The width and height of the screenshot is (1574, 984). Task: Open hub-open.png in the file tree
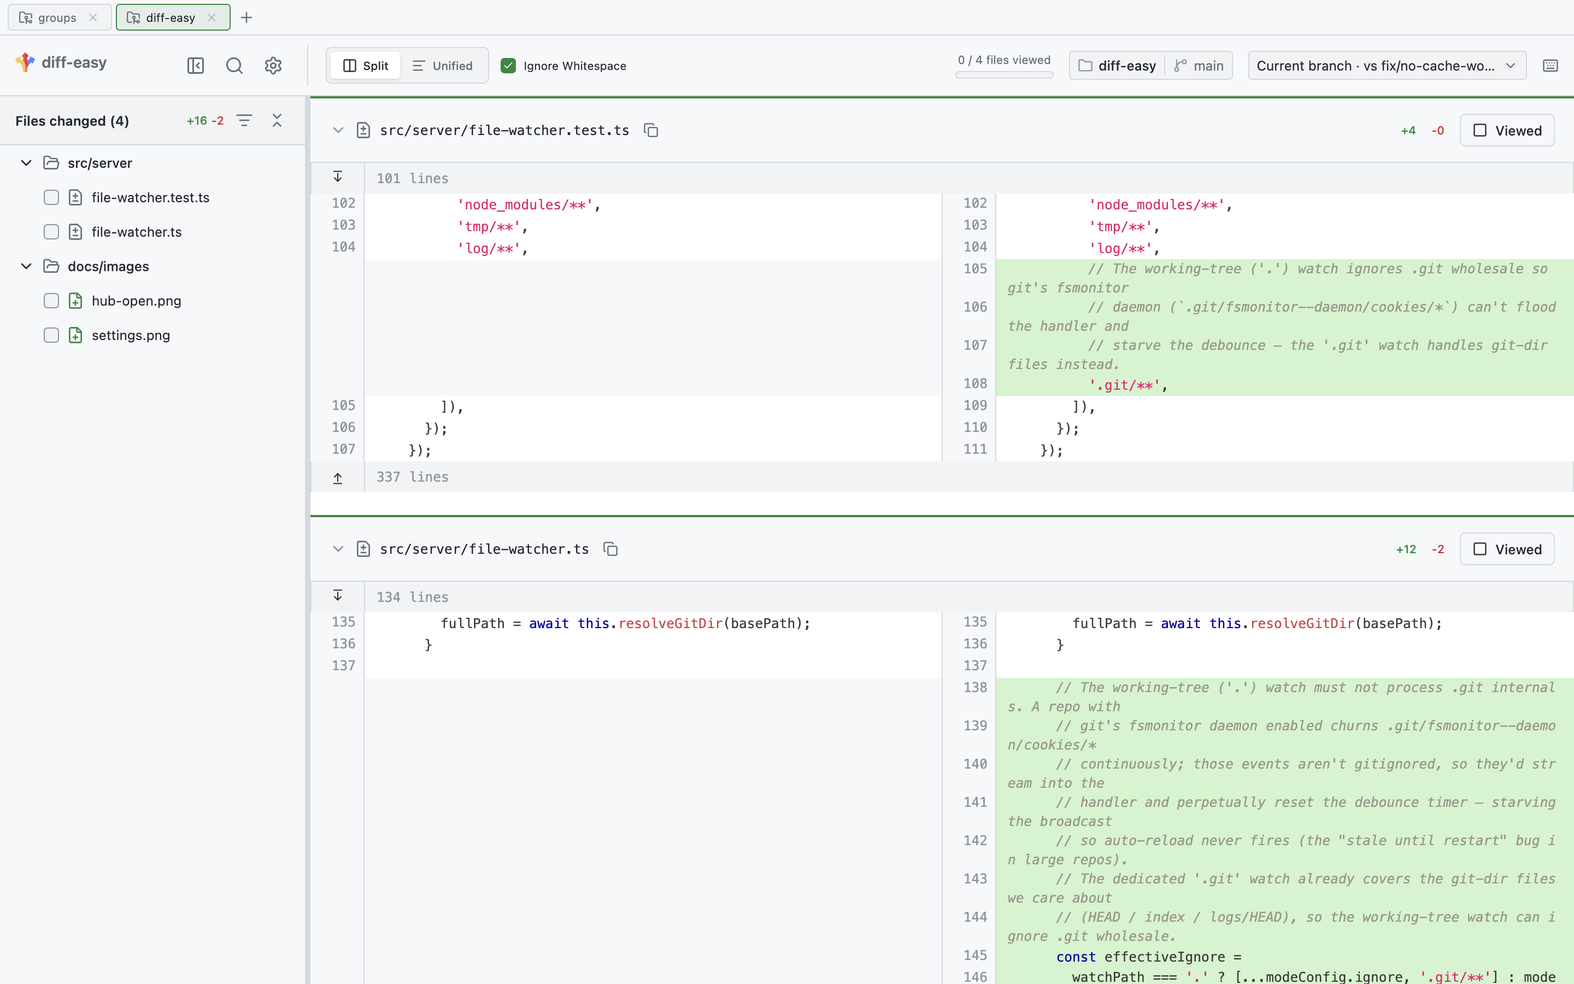(x=137, y=301)
